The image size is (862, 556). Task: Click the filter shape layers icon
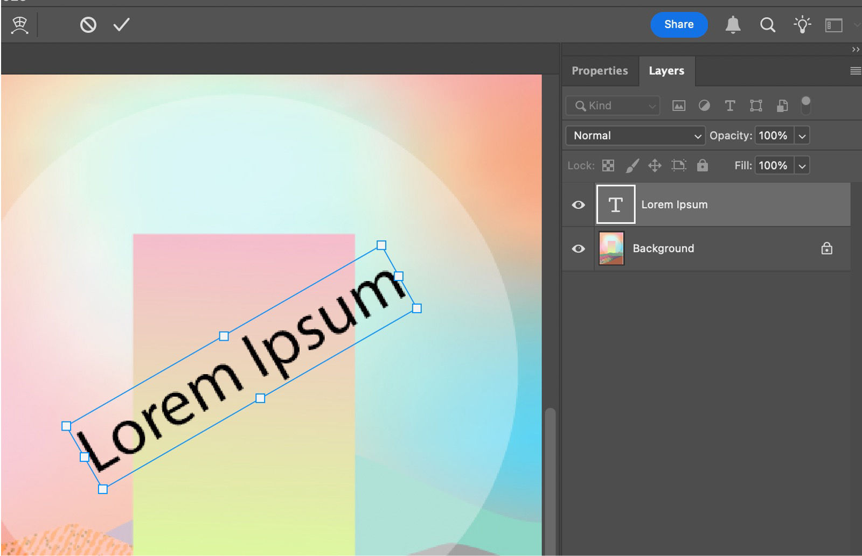coord(756,105)
